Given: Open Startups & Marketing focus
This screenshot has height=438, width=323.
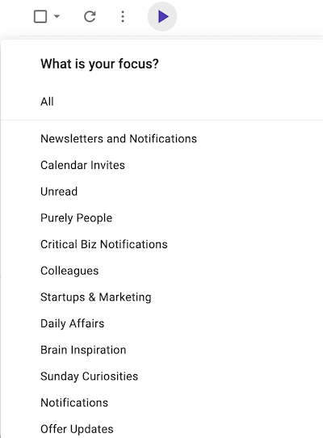Looking at the screenshot, I should pos(162,297).
